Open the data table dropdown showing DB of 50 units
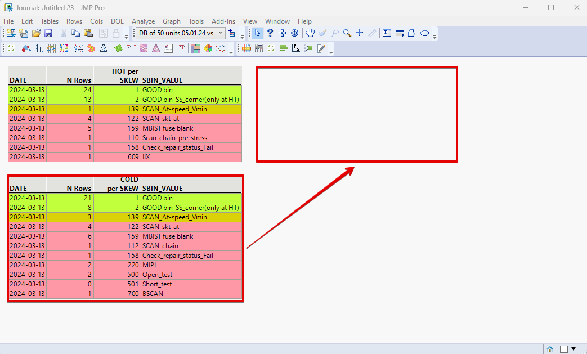587x354 pixels. [220, 33]
